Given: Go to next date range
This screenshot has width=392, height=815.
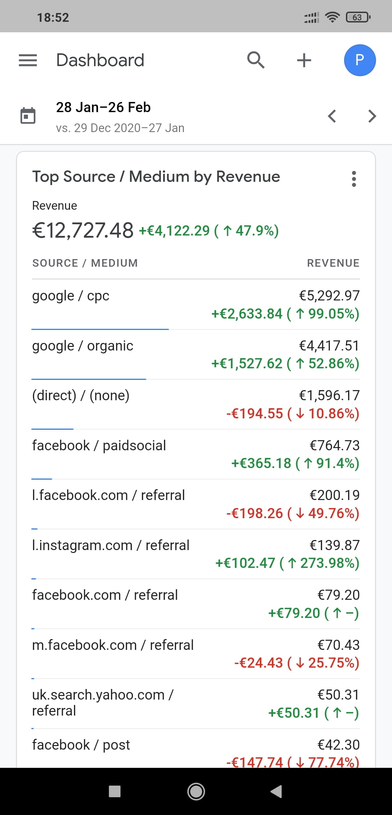Looking at the screenshot, I should click(x=372, y=116).
